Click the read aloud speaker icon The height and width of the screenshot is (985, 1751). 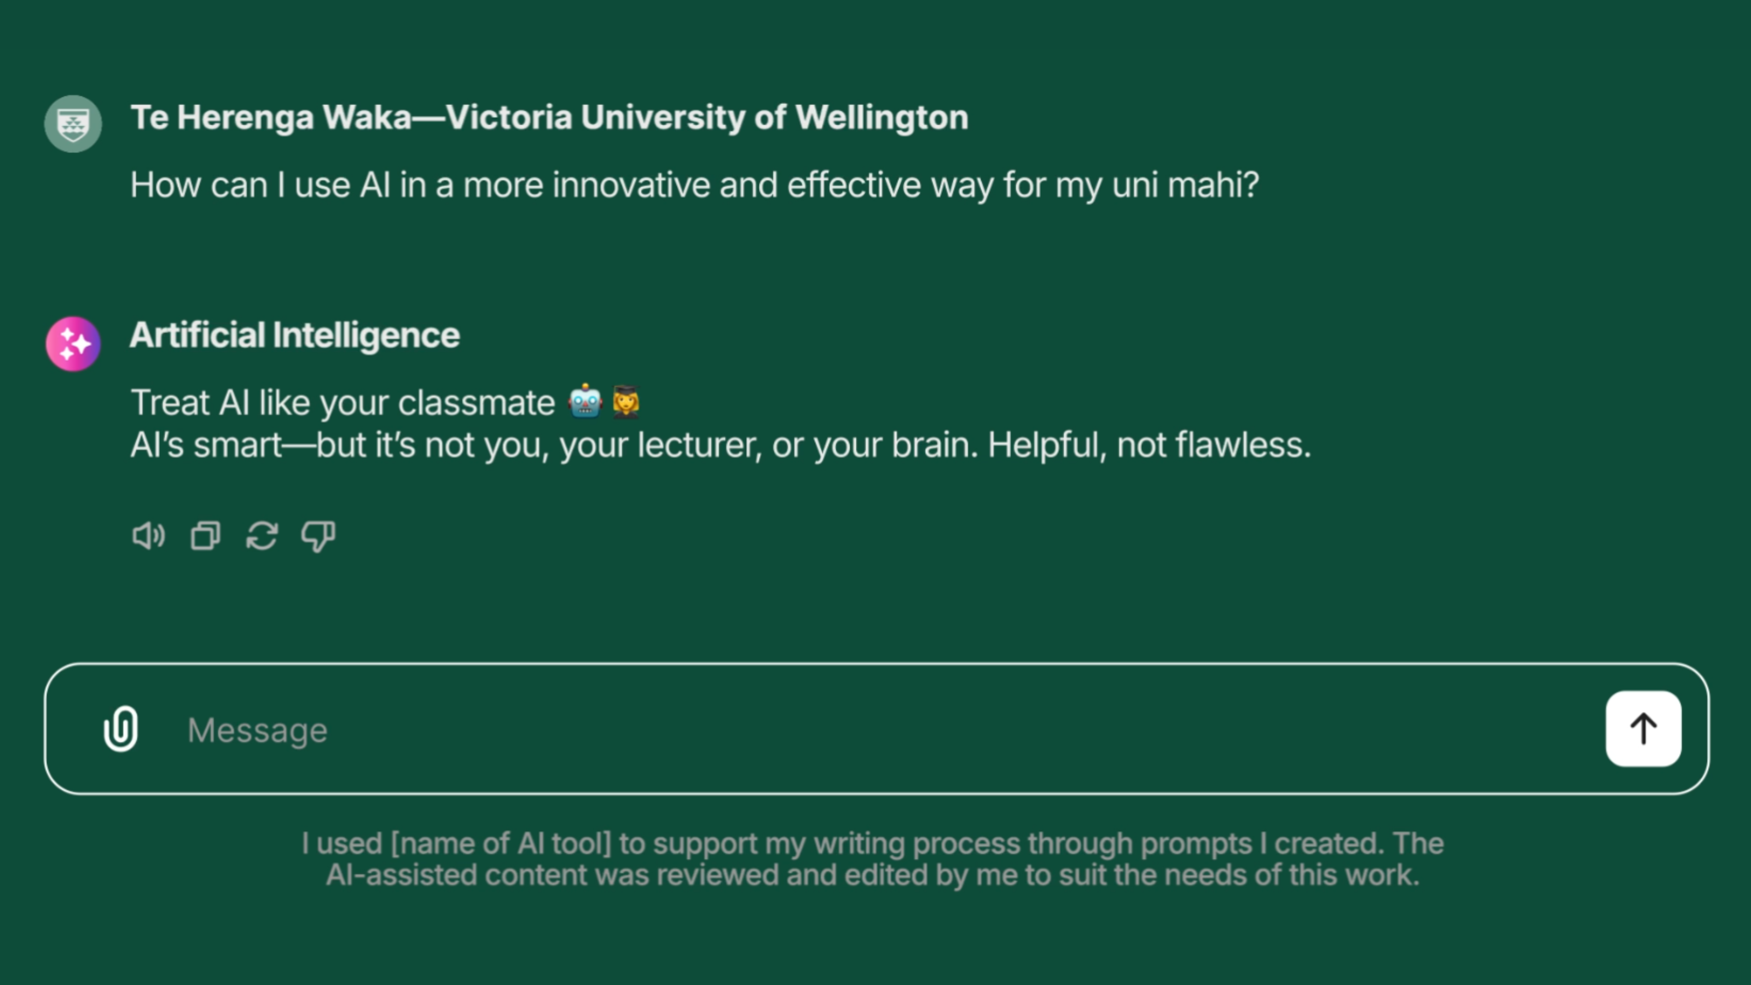(x=148, y=536)
